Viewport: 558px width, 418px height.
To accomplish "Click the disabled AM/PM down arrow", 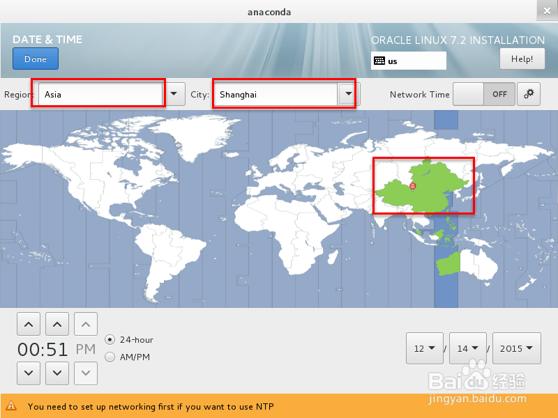I will click(x=85, y=373).
